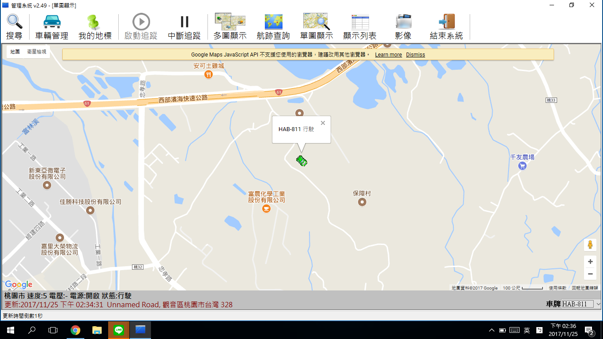Open the 搜尋 search tool
603x339 pixels.
coord(14,27)
